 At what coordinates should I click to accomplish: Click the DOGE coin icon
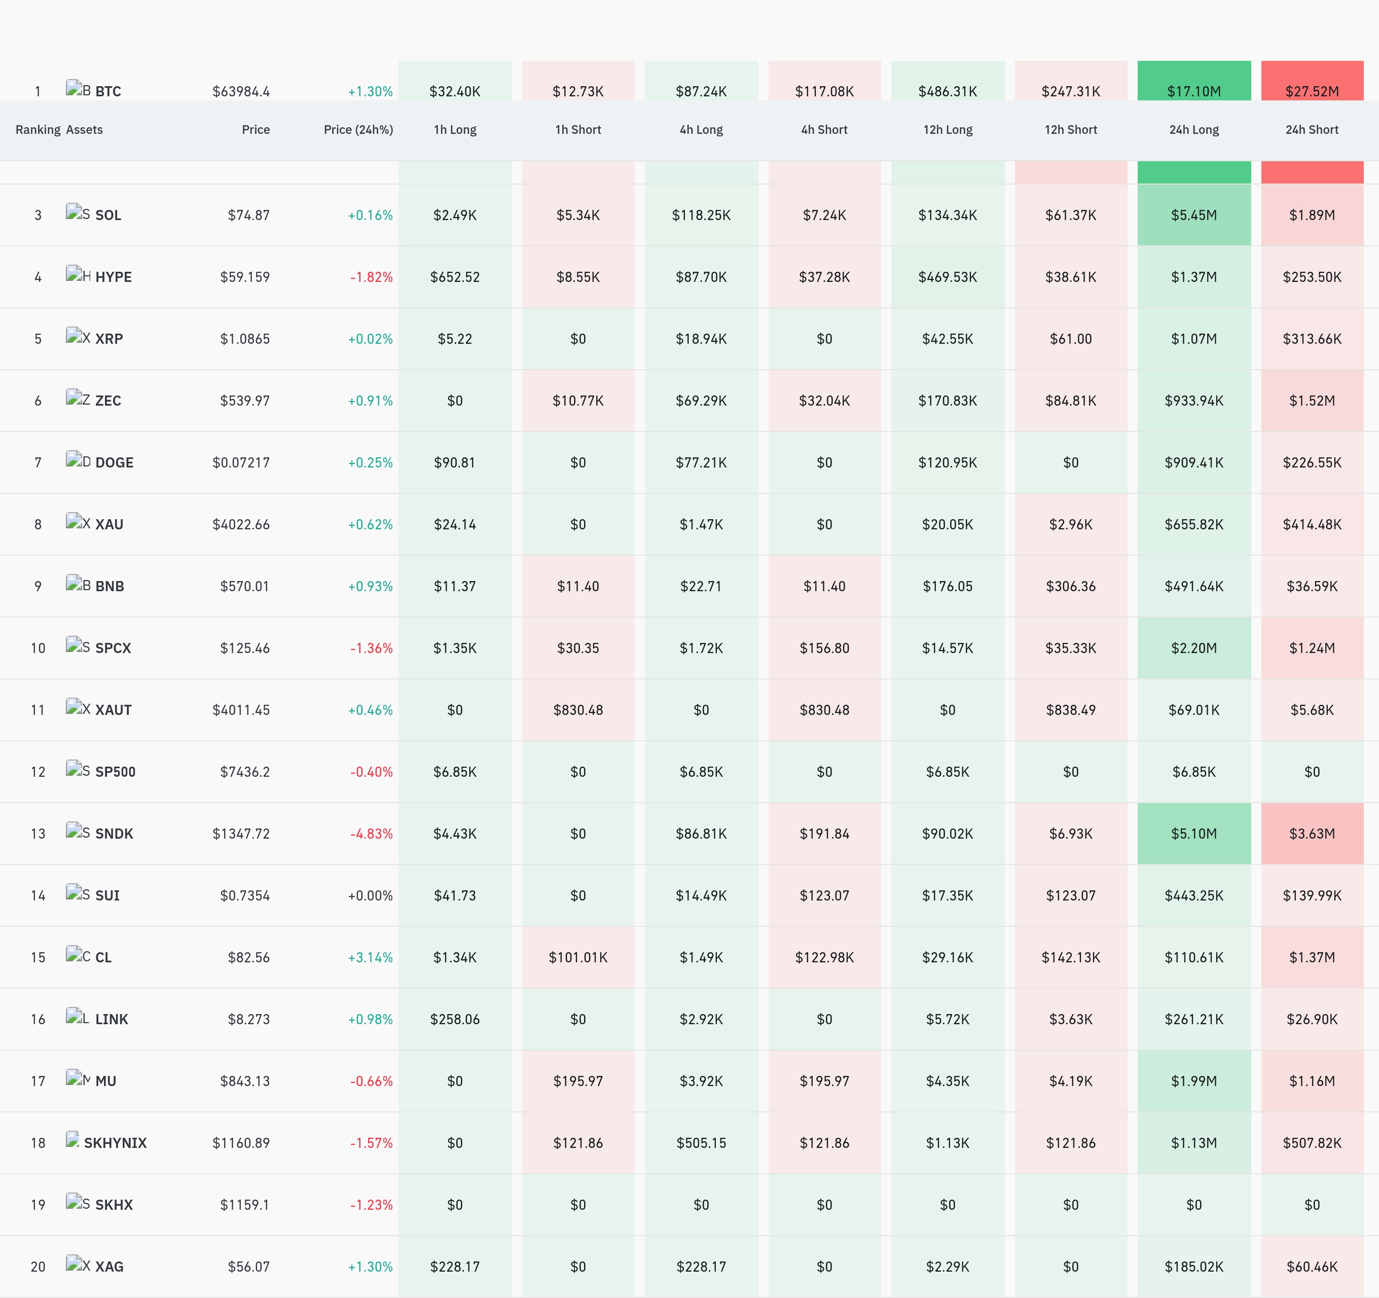pos(78,459)
